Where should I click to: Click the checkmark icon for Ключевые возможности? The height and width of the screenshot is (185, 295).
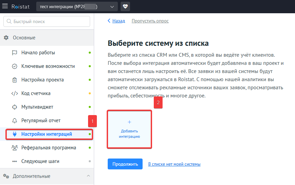click(15, 66)
